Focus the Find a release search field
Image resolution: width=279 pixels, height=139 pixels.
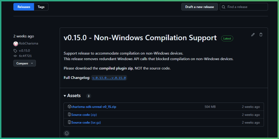pyautogui.click(x=246, y=7)
